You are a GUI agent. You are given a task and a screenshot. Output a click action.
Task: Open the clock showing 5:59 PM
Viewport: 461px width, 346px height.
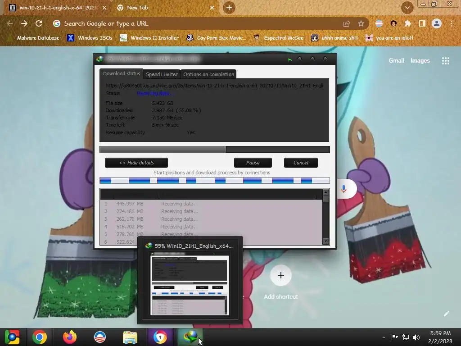coord(440,337)
